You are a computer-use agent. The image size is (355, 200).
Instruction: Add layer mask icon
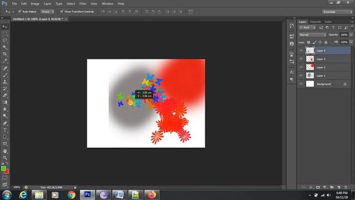point(318,187)
